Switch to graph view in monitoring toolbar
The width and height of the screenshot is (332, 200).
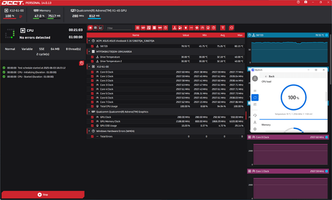click(x=101, y=28)
